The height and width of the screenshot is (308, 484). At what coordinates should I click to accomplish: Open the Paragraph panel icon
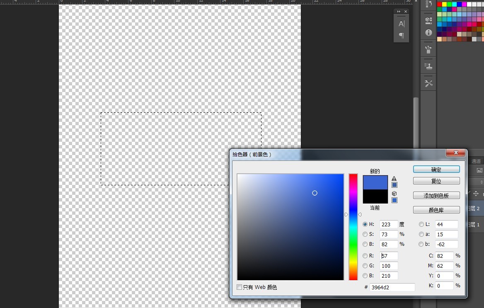[401, 35]
